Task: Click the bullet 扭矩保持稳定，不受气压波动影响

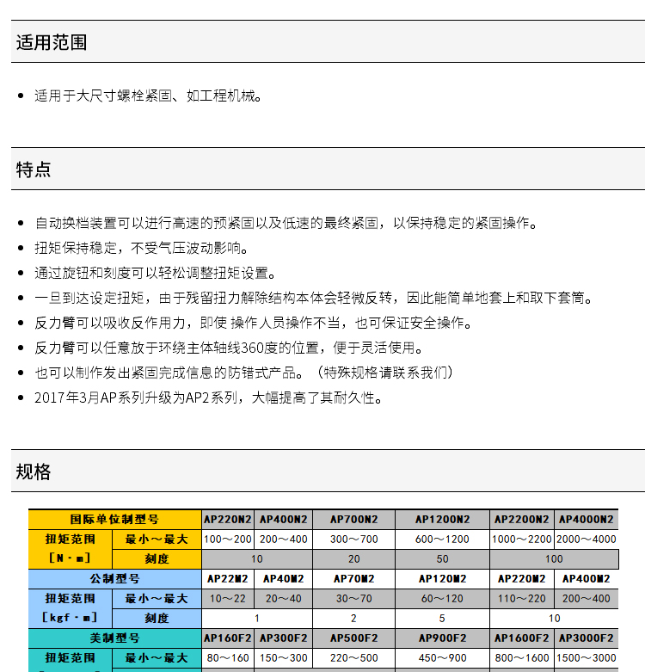Action: click(x=141, y=248)
